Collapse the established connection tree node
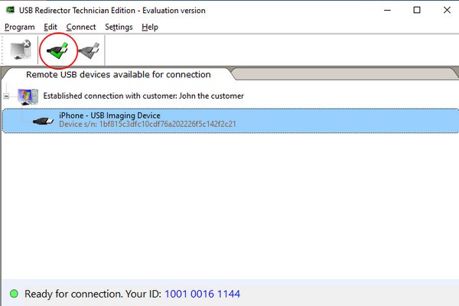The height and width of the screenshot is (306, 459). 6,96
